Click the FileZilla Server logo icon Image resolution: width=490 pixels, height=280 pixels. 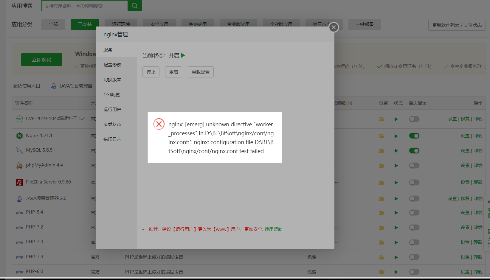(x=19, y=182)
